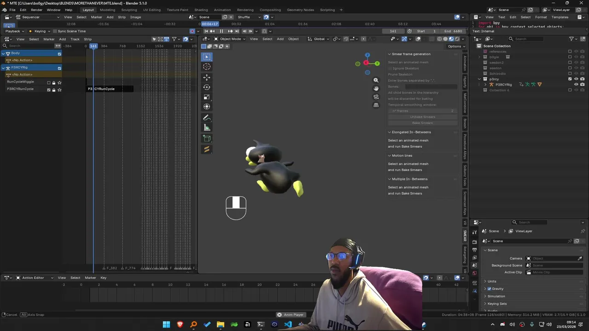This screenshot has height=331, width=589.
Task: Open File Explorer from the taskbar
Action: coord(220,325)
